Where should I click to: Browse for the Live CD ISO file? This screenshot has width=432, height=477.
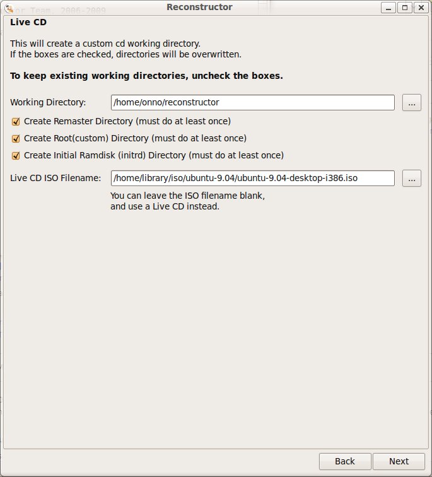412,179
